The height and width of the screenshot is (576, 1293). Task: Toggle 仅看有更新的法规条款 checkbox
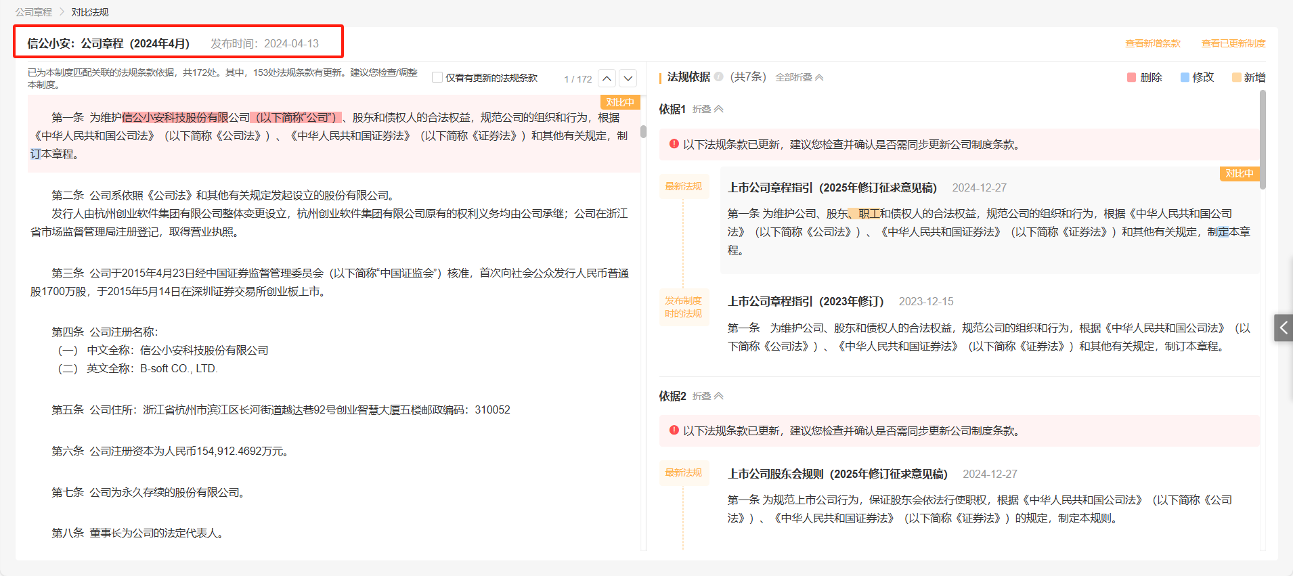pos(437,77)
